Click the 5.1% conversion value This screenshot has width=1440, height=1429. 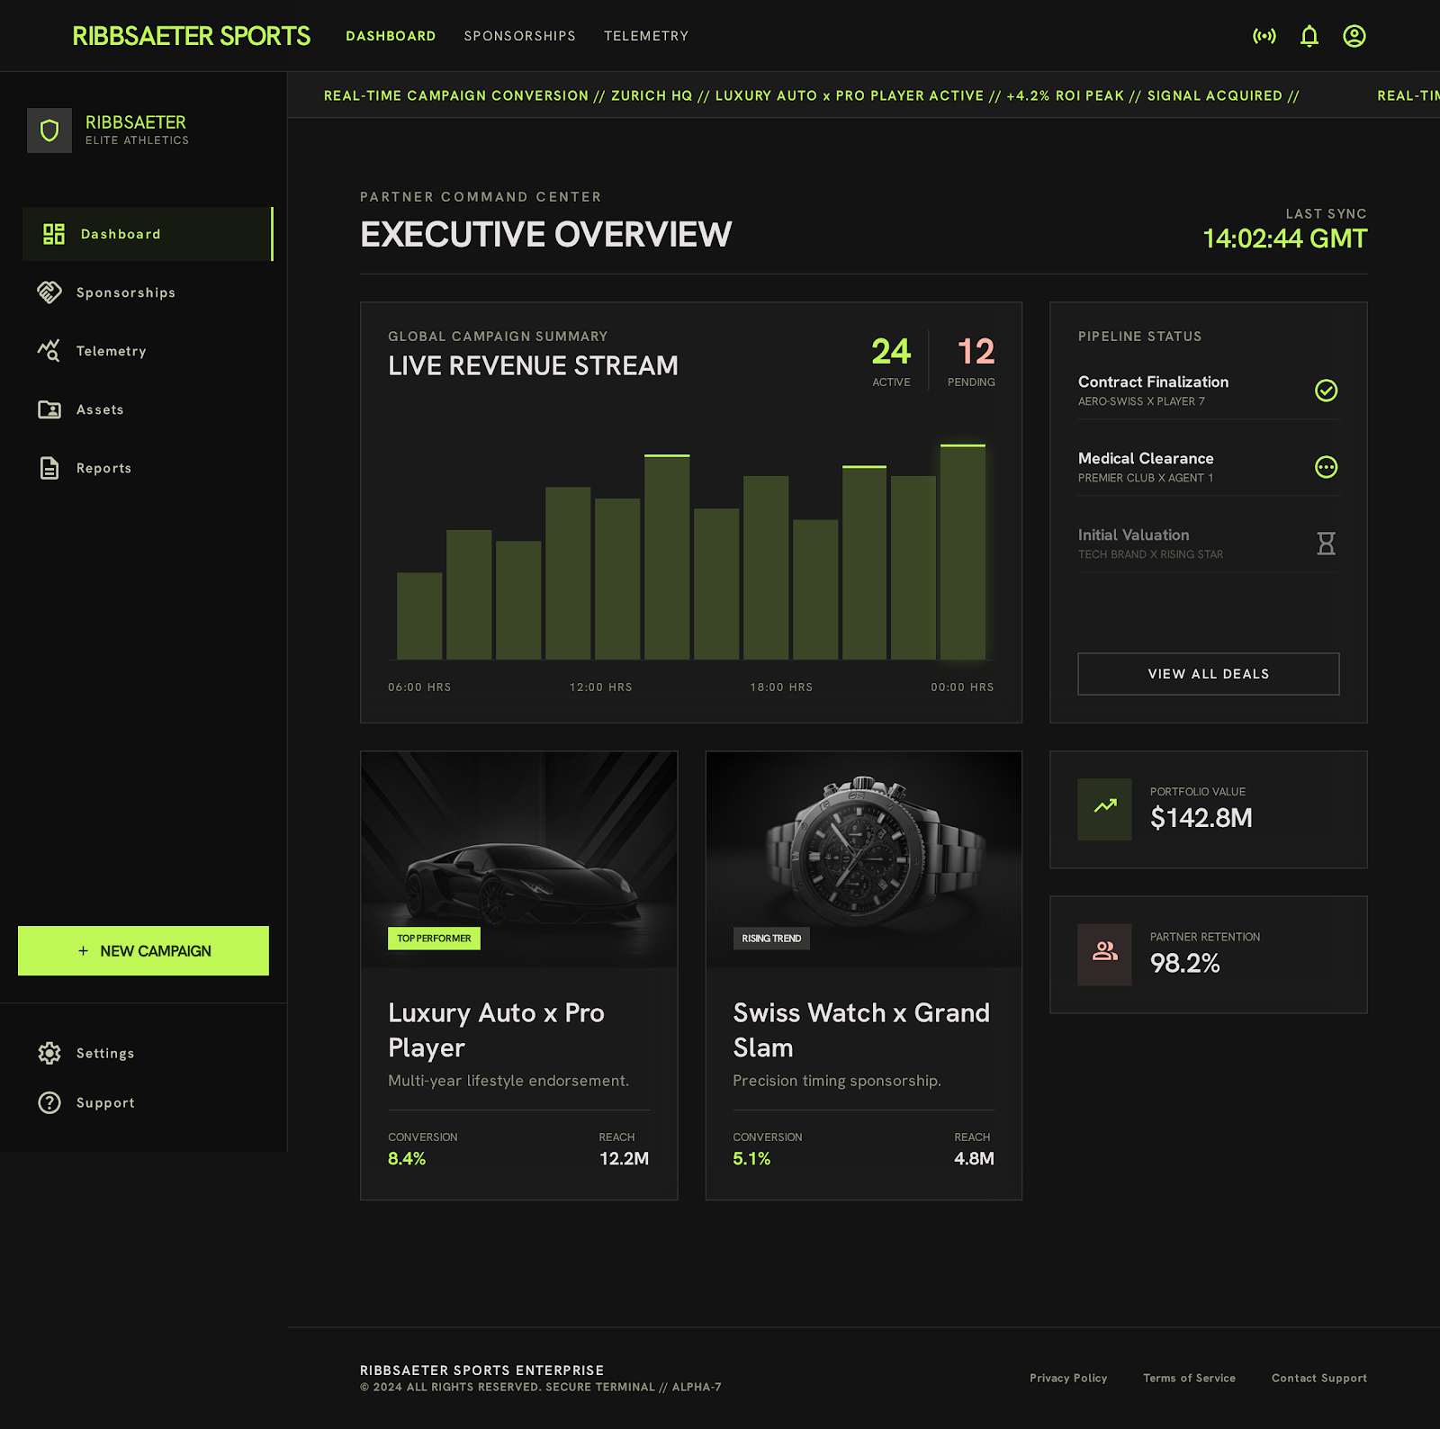coord(751,1159)
